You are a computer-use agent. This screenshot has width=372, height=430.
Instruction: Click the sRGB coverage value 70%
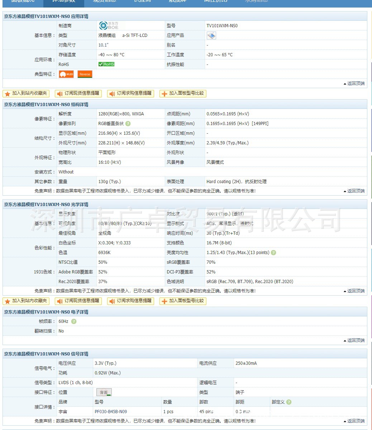pos(211,262)
